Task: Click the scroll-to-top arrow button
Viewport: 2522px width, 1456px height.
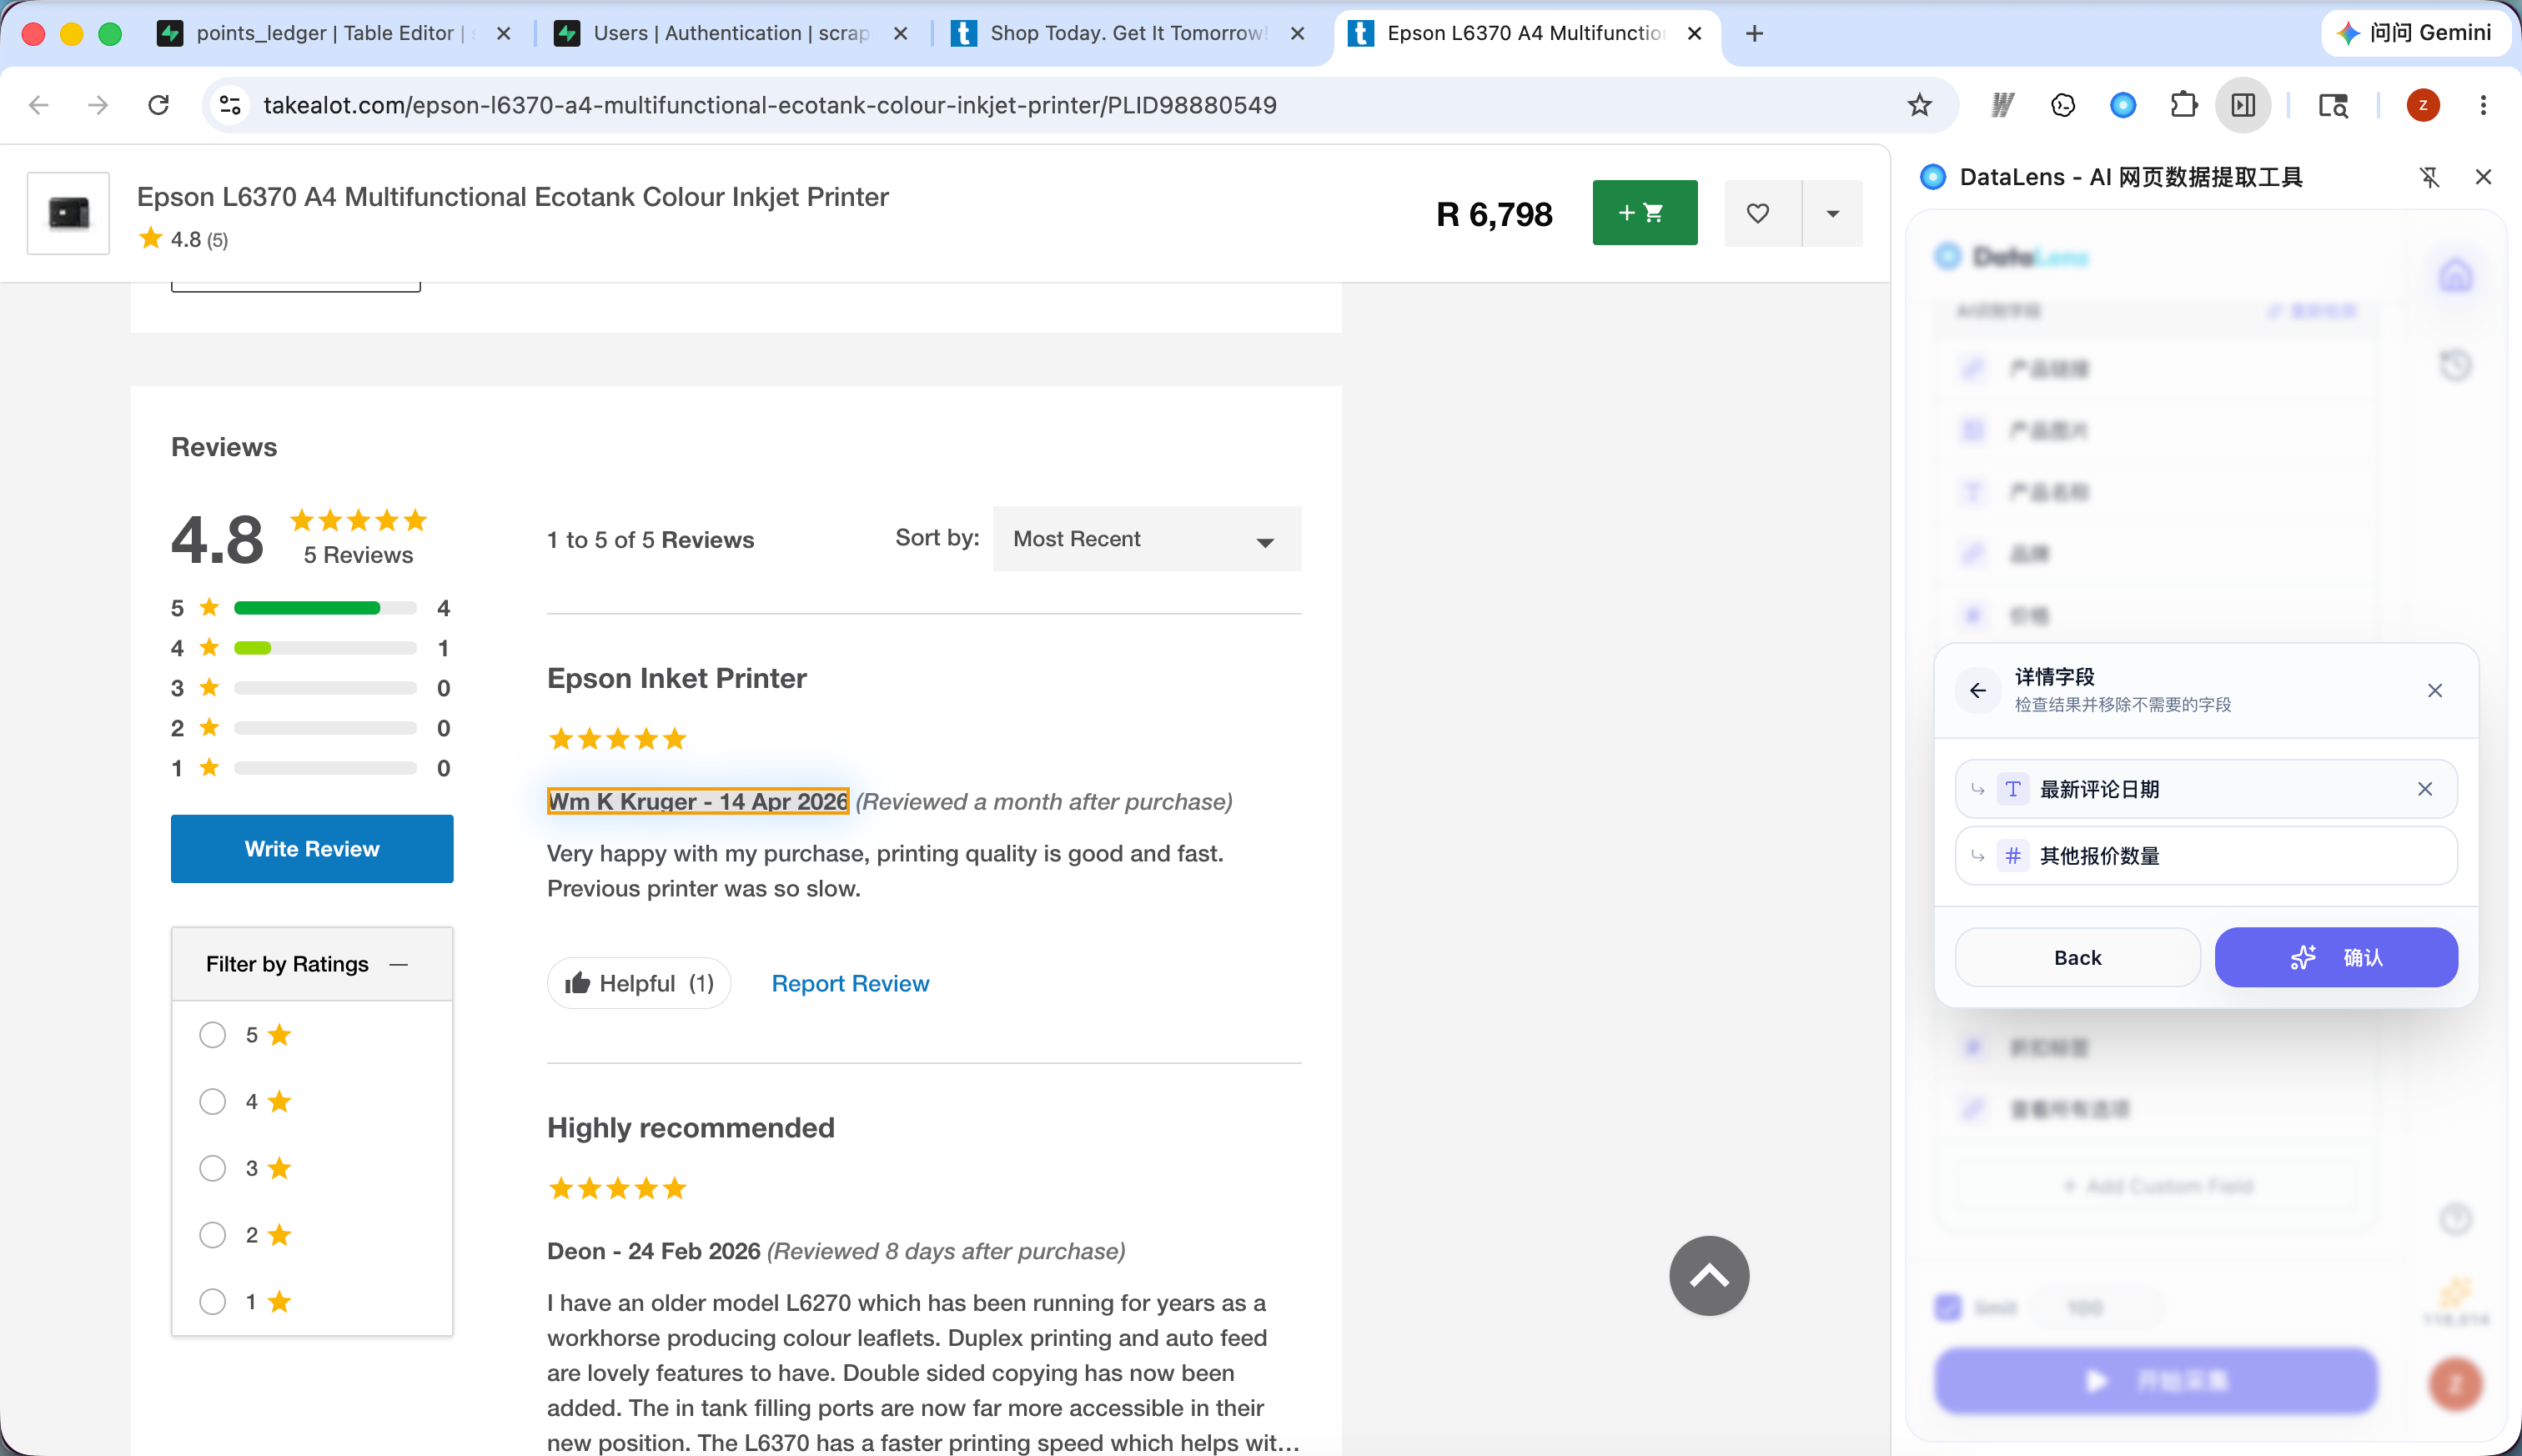Action: pyautogui.click(x=1709, y=1276)
